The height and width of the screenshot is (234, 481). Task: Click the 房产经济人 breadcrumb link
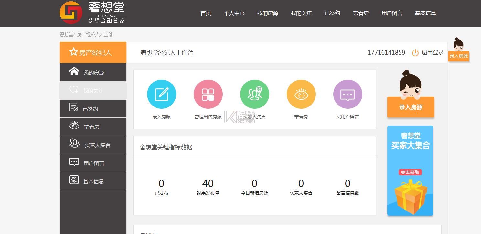point(88,34)
